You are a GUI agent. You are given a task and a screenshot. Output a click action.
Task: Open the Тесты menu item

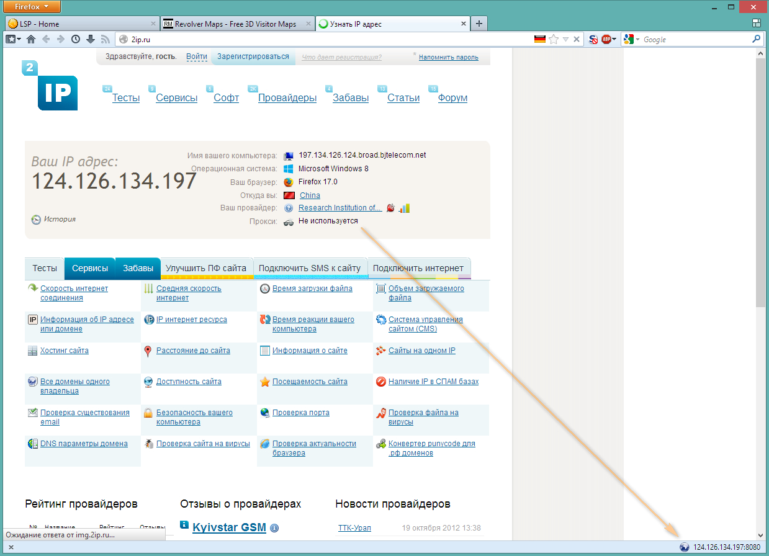click(126, 98)
